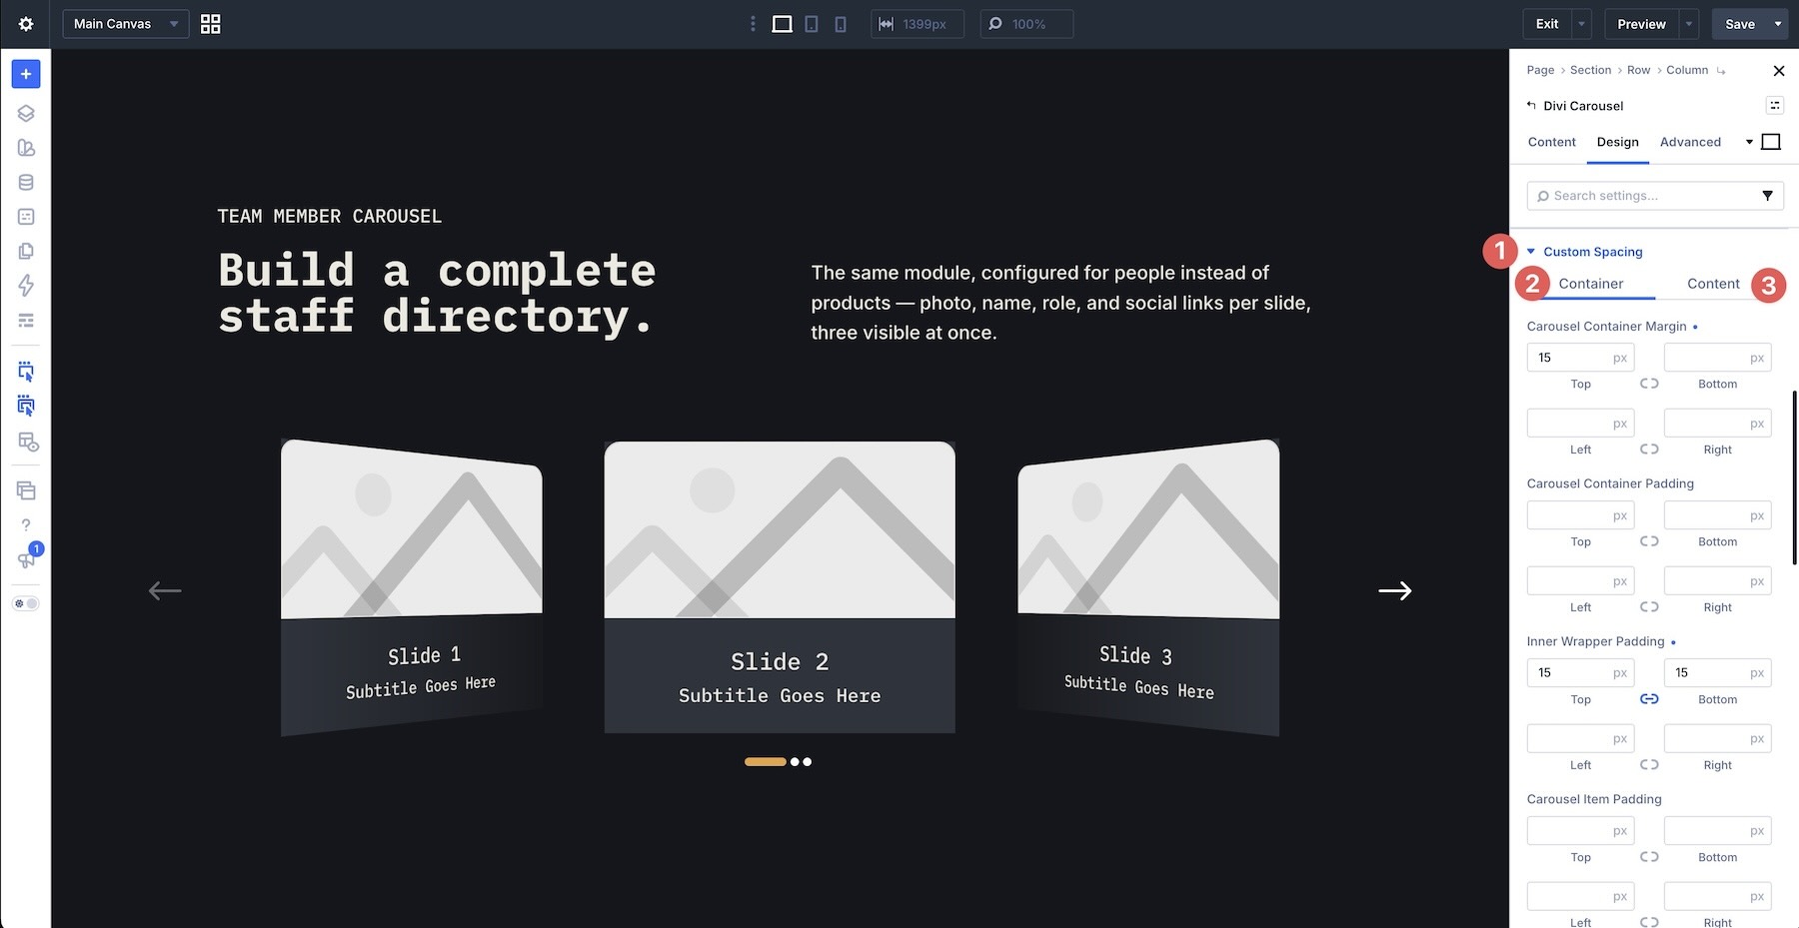The height and width of the screenshot is (928, 1799).
Task: Open the Layers stack icon in sidebar
Action: tap(26, 113)
